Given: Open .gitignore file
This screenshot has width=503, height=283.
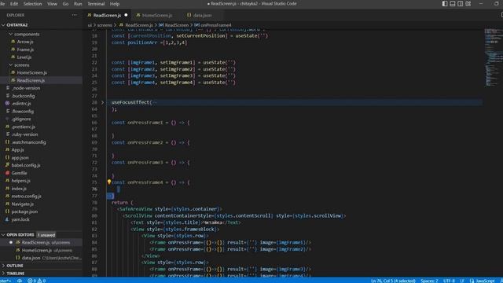Looking at the screenshot, I should tap(21, 119).
